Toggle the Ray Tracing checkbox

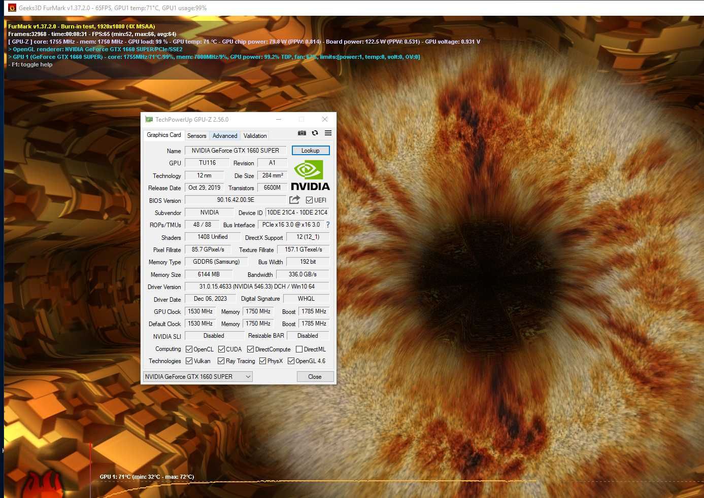click(x=221, y=361)
